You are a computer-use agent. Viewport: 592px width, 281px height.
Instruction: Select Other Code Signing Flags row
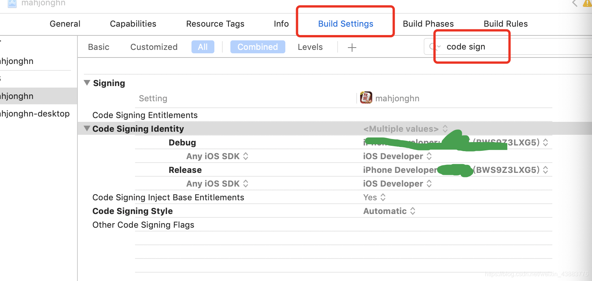143,225
